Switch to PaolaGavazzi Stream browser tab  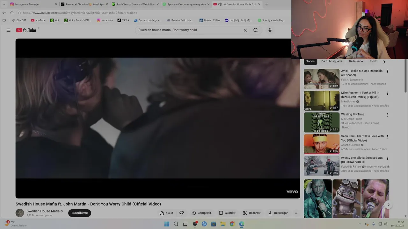[x=135, y=4]
